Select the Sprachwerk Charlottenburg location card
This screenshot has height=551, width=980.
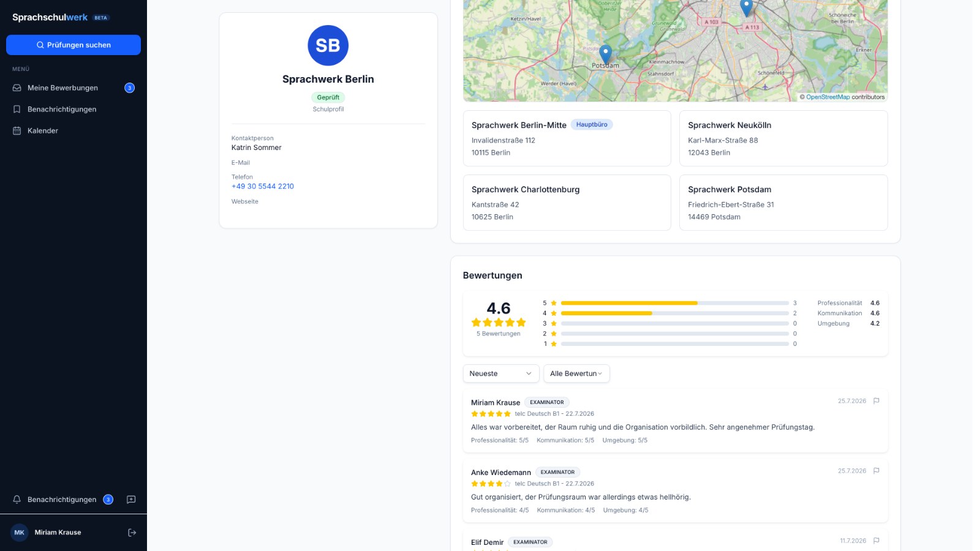pyautogui.click(x=567, y=203)
